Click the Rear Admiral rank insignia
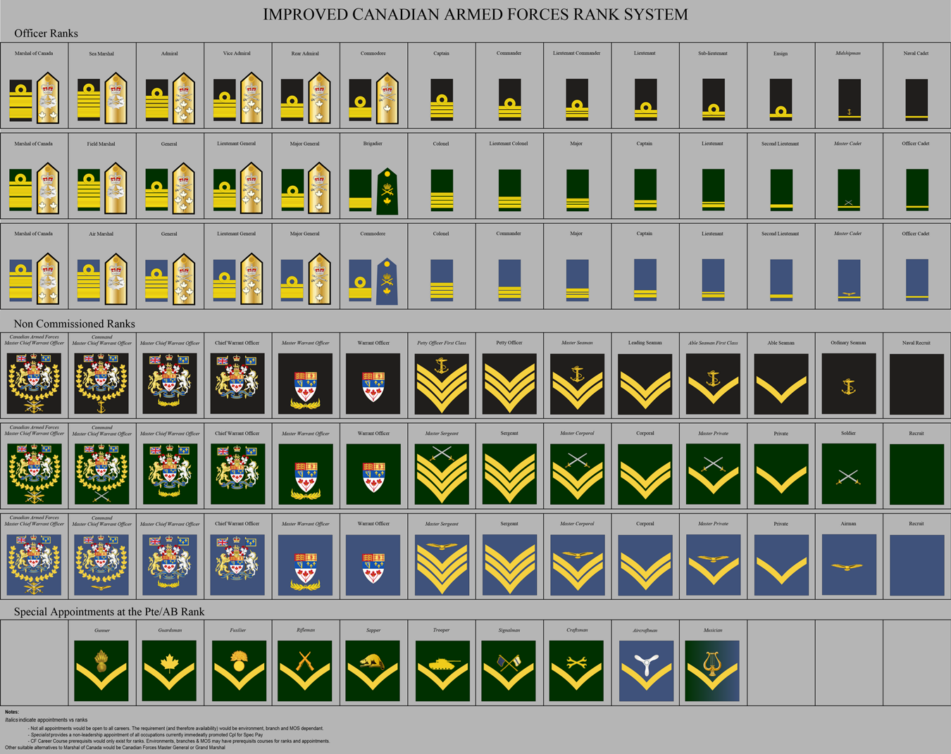951x754 pixels. [x=305, y=98]
